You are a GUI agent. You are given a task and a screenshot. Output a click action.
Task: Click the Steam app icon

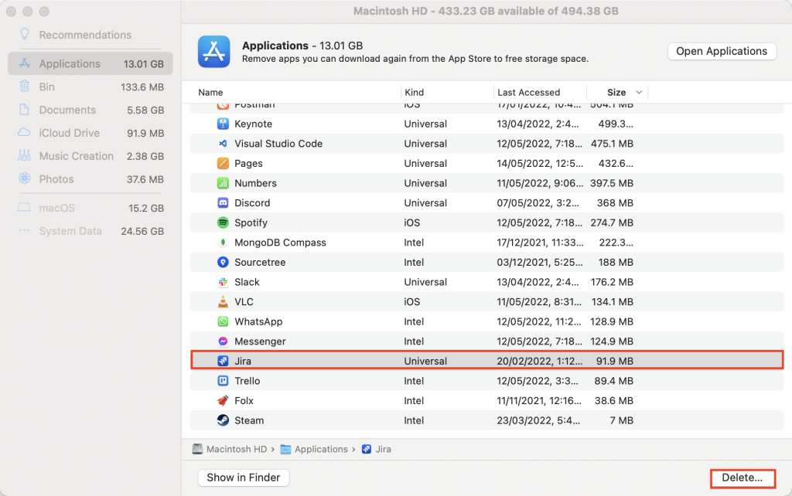click(x=223, y=420)
